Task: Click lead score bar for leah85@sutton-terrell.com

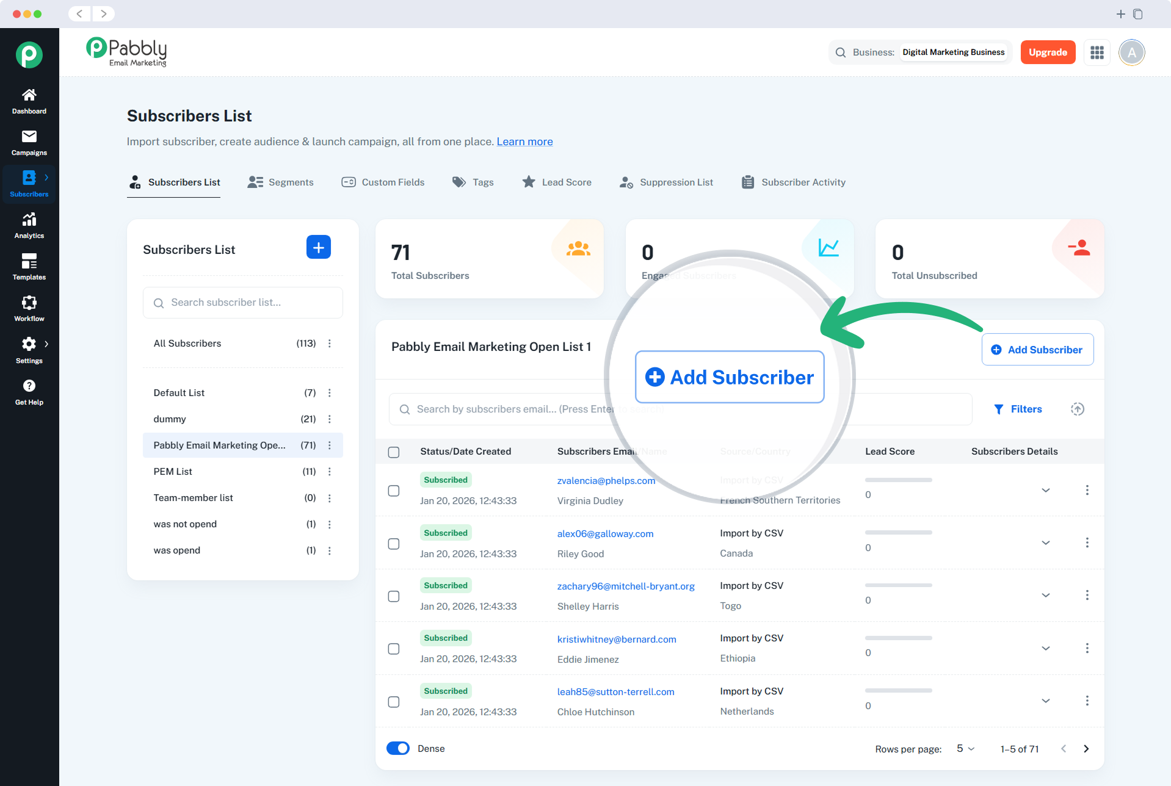Action: 899,691
